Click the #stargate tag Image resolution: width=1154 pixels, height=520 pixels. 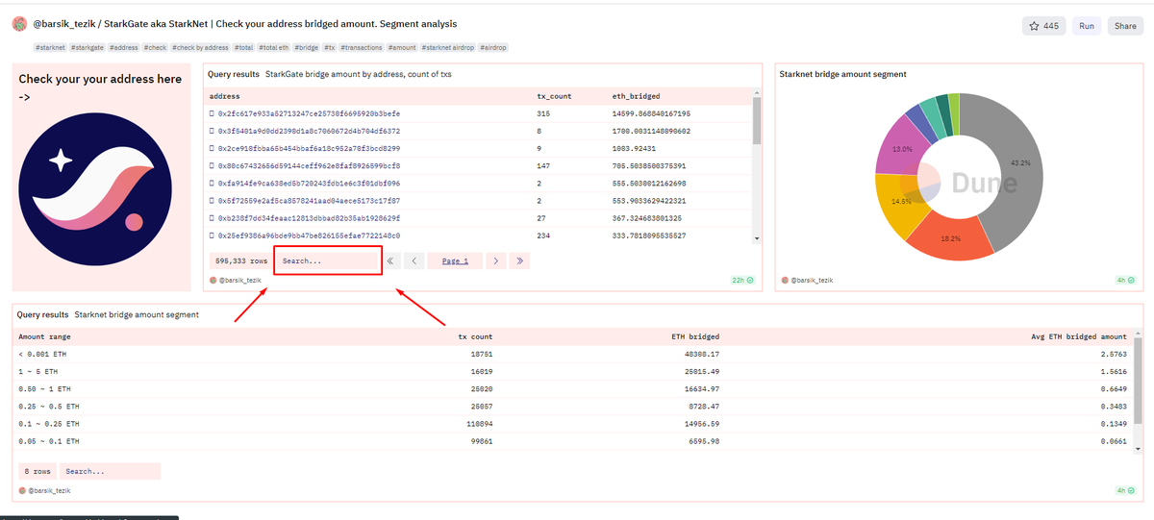88,47
